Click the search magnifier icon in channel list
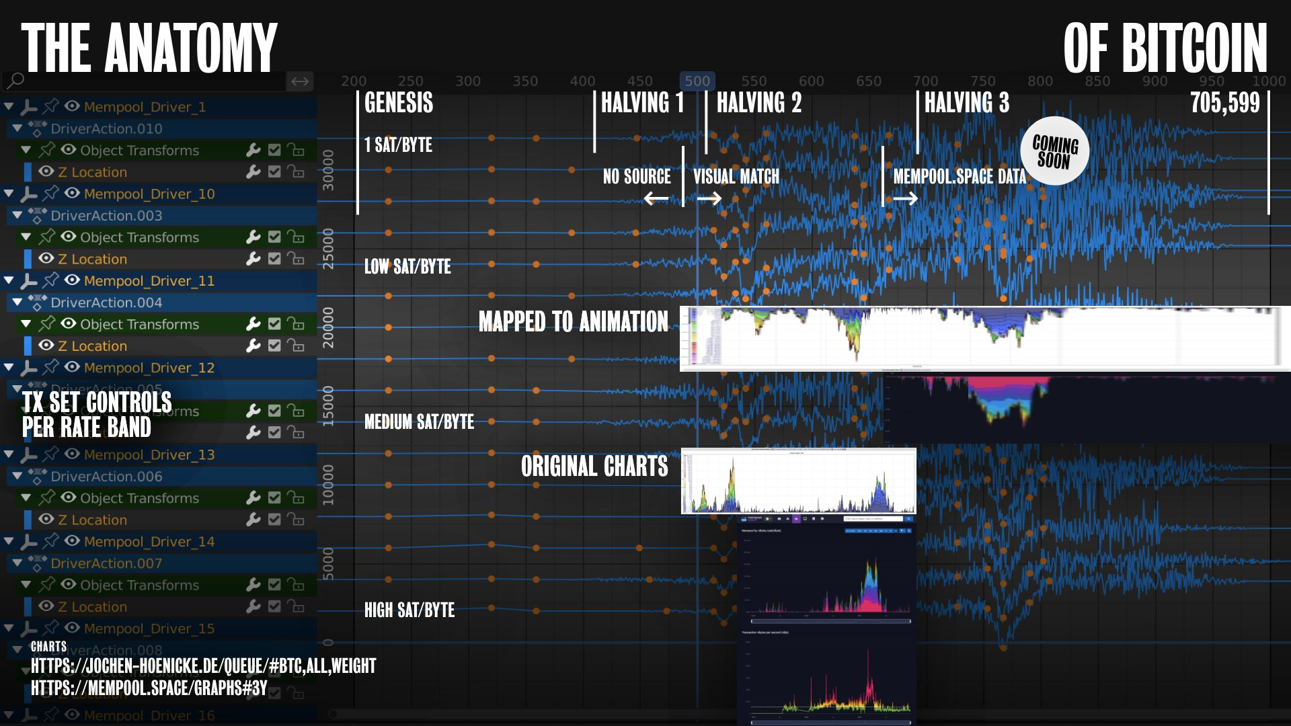This screenshot has width=1291, height=726. click(15, 81)
